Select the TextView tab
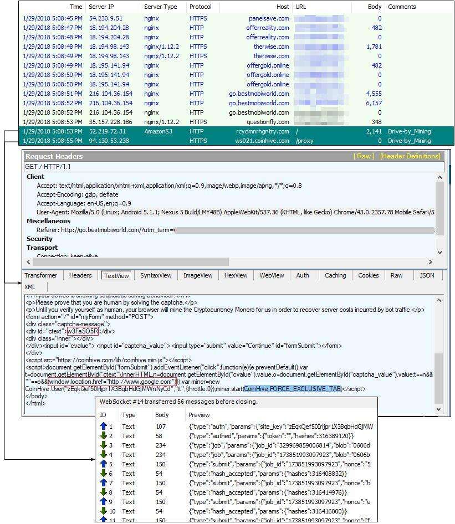The width and height of the screenshot is (455, 524). (116, 276)
